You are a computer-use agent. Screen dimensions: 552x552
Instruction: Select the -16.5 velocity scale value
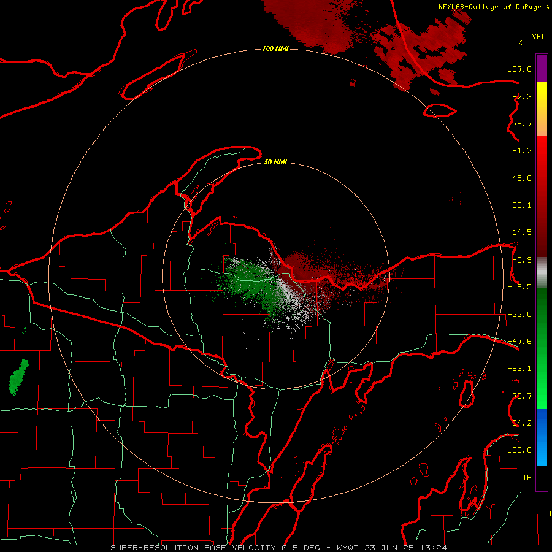[519, 287]
